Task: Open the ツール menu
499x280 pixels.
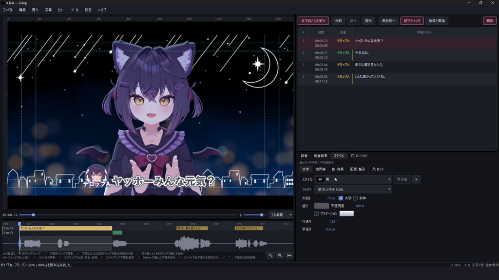Action: 75,10
